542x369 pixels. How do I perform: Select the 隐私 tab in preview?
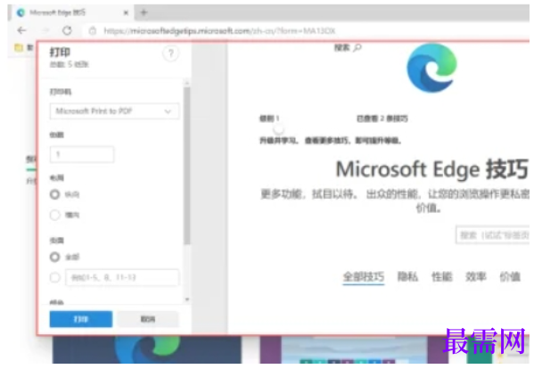(407, 276)
